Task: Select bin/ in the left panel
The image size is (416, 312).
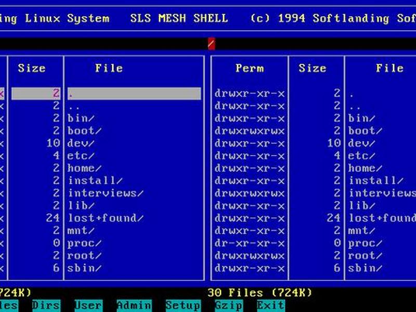Action: point(81,119)
